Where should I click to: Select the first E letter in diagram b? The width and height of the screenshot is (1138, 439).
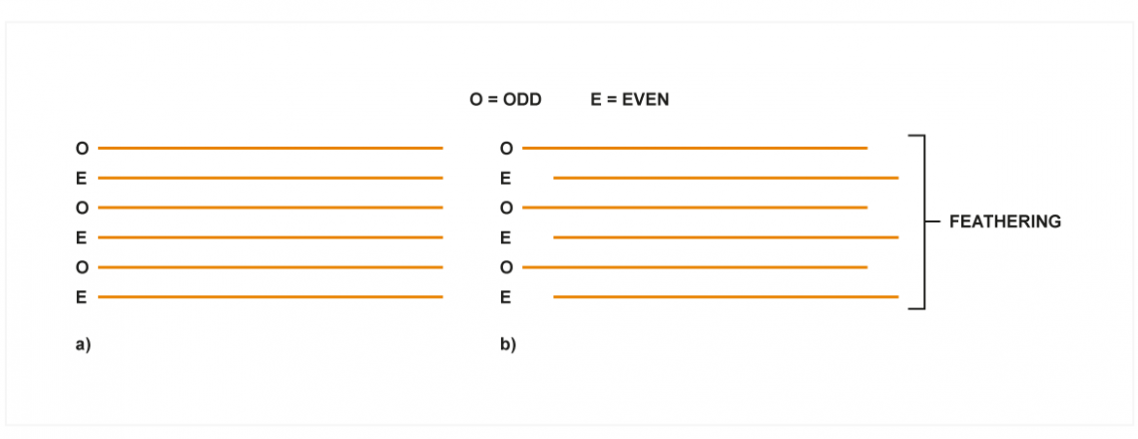[x=506, y=178]
